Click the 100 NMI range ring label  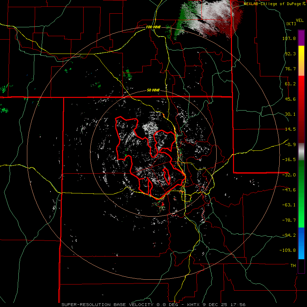[153, 27]
